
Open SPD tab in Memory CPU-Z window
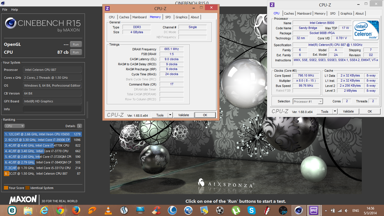(168, 17)
